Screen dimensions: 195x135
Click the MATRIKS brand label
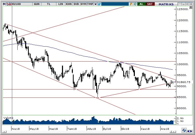pyautogui.click(x=166, y=4)
